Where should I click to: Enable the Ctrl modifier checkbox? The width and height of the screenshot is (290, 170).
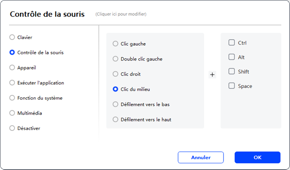[x=232, y=42]
